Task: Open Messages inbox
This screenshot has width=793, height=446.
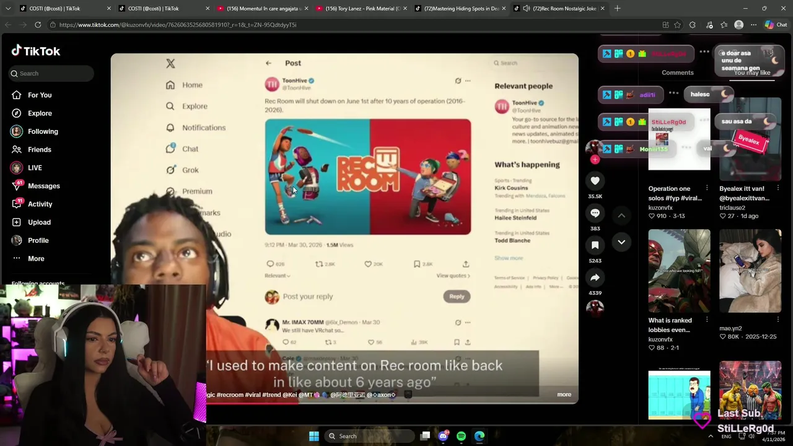Action: (x=43, y=186)
